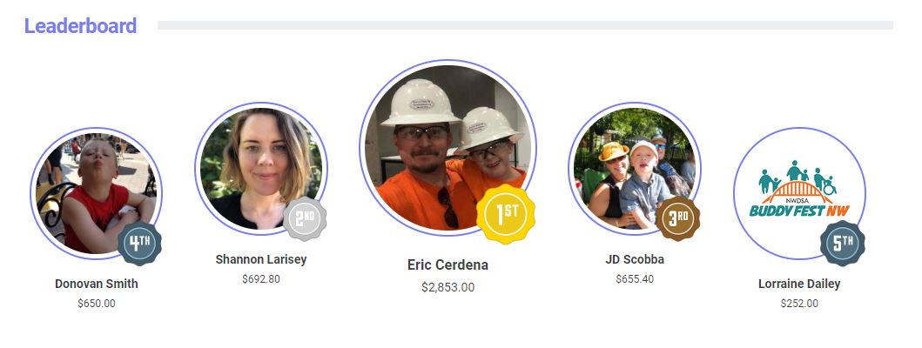Screen dimensions: 922x348
Task: Click the Shannon Larisey name link
Action: (261, 259)
